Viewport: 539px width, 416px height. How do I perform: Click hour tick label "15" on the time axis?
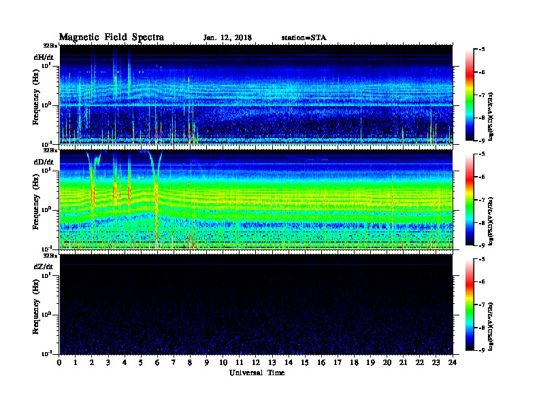[x=306, y=362]
